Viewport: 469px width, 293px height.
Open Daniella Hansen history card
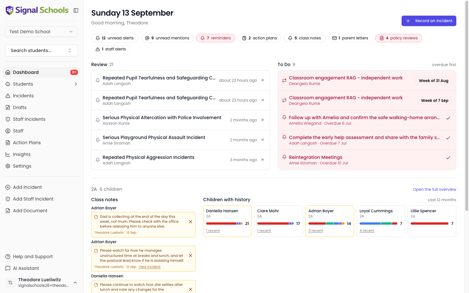coord(227,221)
